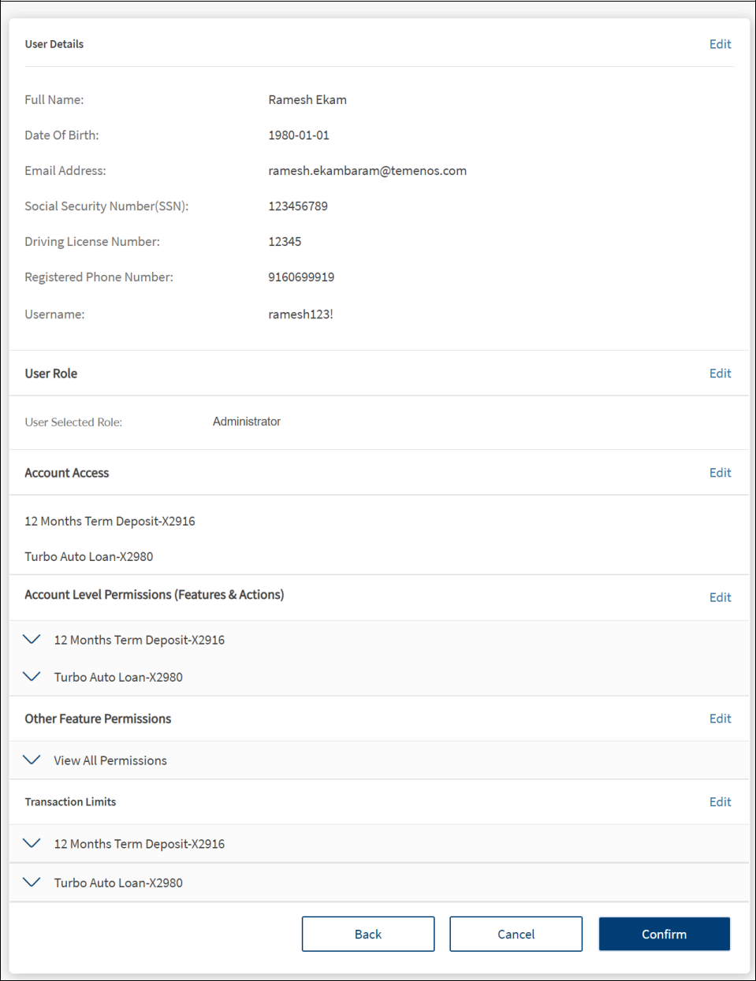Click the email address ramesh.ekambaram@temenos.com
Image resolution: width=756 pixels, height=981 pixels.
click(367, 171)
